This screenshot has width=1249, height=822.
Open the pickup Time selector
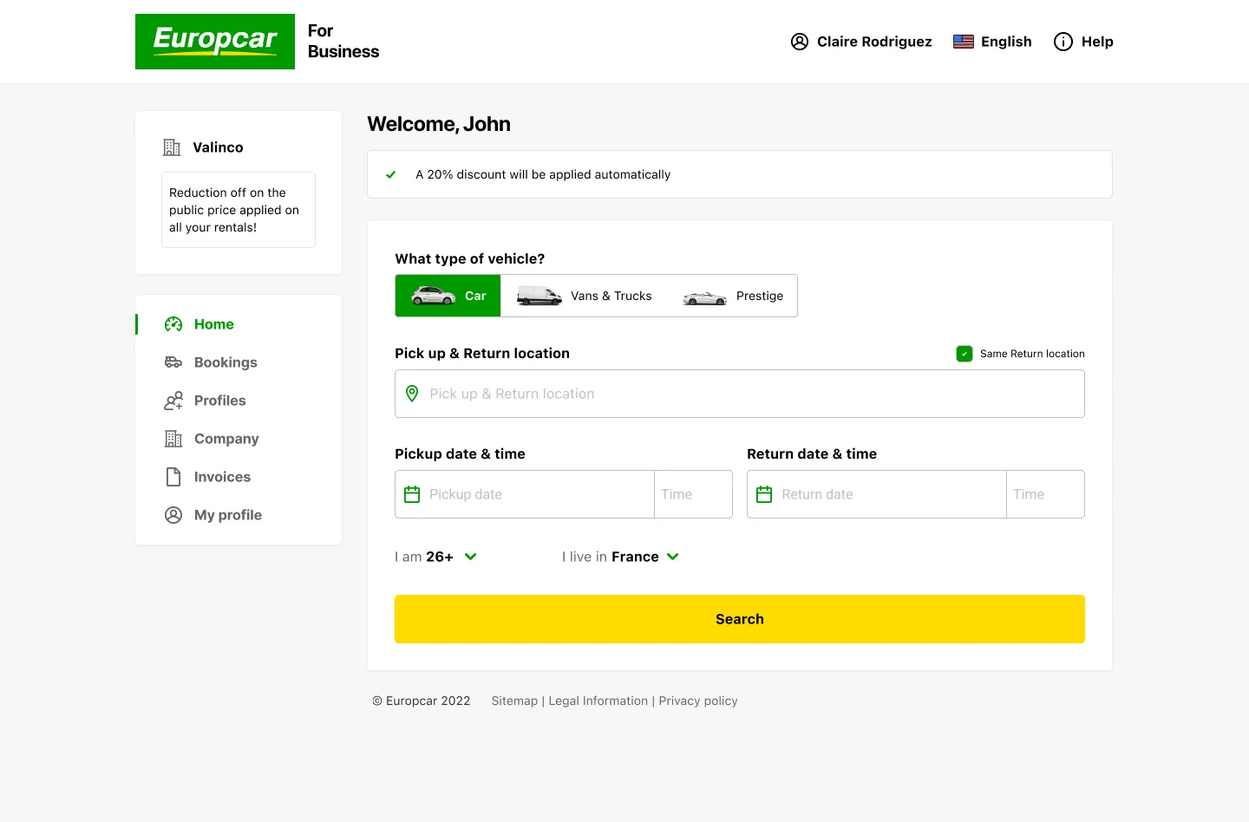(693, 494)
